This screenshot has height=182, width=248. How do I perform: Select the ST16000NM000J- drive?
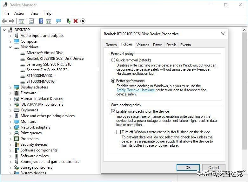(41, 76)
